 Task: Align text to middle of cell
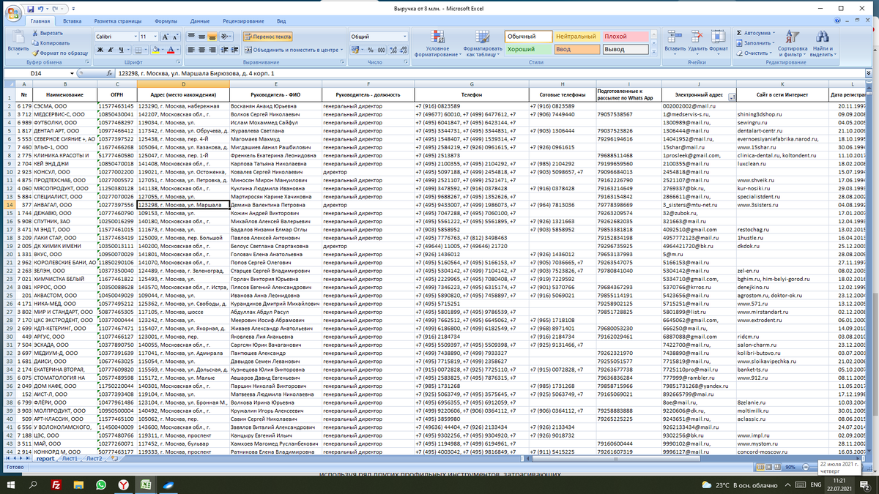201,37
